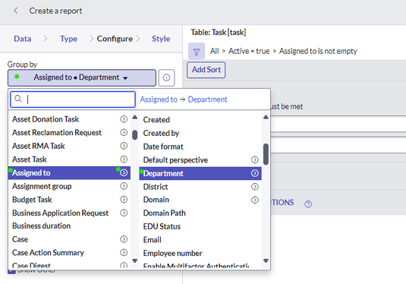Image resolution: width=406 pixels, height=284 pixels.
Task: Click right list scroll down arrow
Action: (266, 260)
